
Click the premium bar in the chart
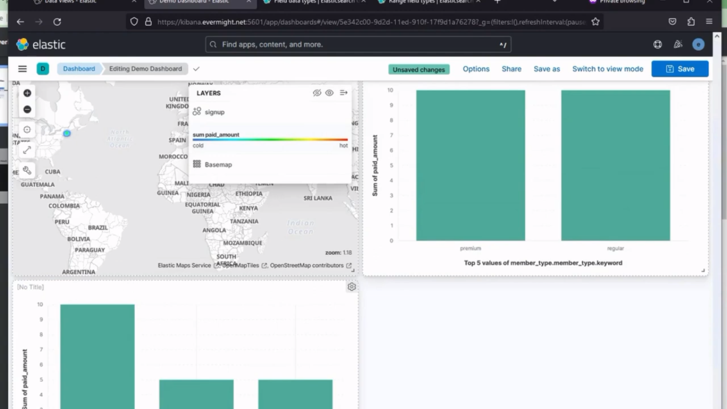coord(470,165)
